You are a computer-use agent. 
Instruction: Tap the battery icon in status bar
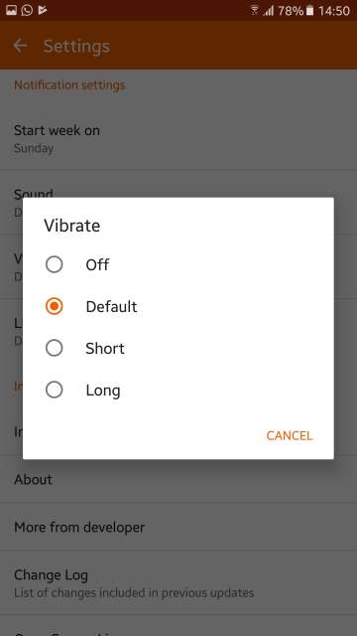pos(310,11)
